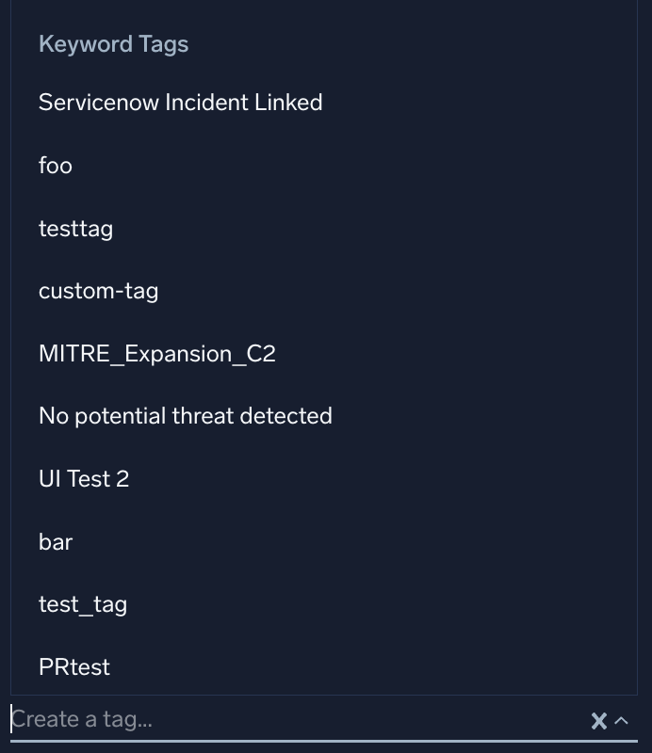Choose the tag listed directly under 'foo'
Viewport: 652px width, 753px height.
pyautogui.click(x=75, y=228)
